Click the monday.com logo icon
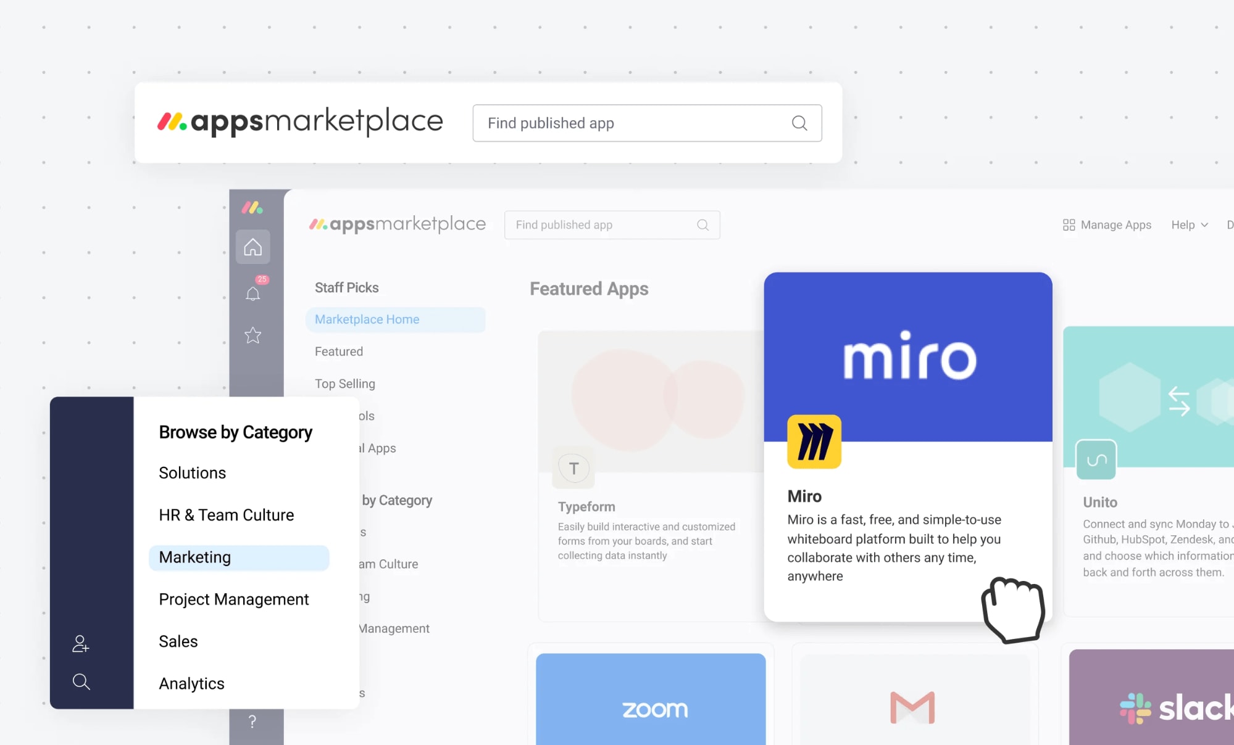Screen dimensions: 1234x745 253,208
